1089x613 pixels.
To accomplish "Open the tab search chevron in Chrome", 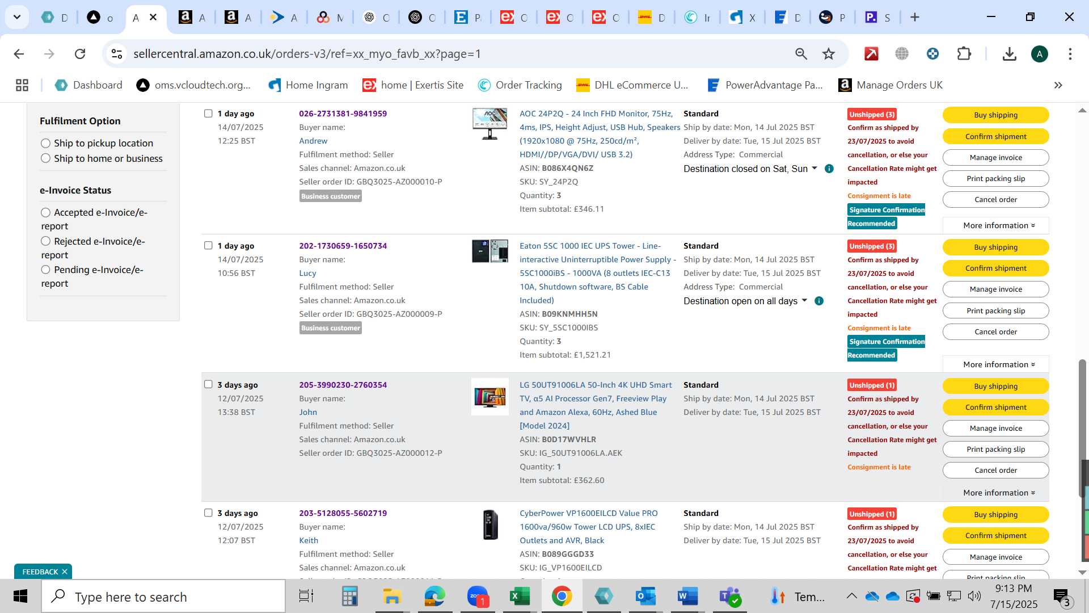I will click(17, 17).
